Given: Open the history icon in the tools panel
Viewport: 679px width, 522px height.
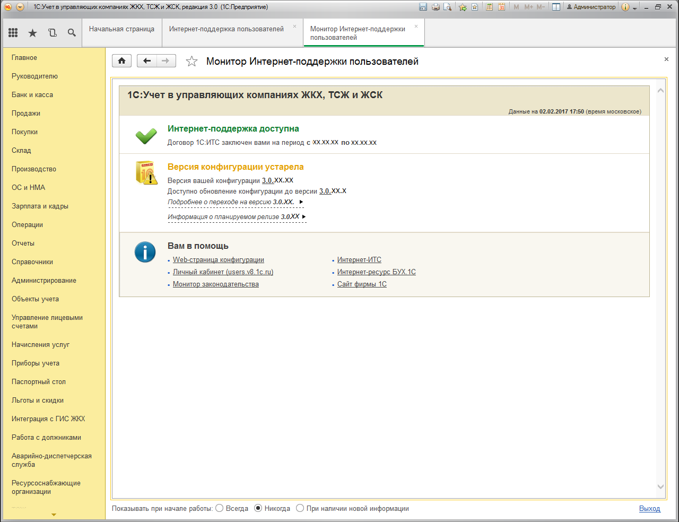Looking at the screenshot, I should (52, 33).
